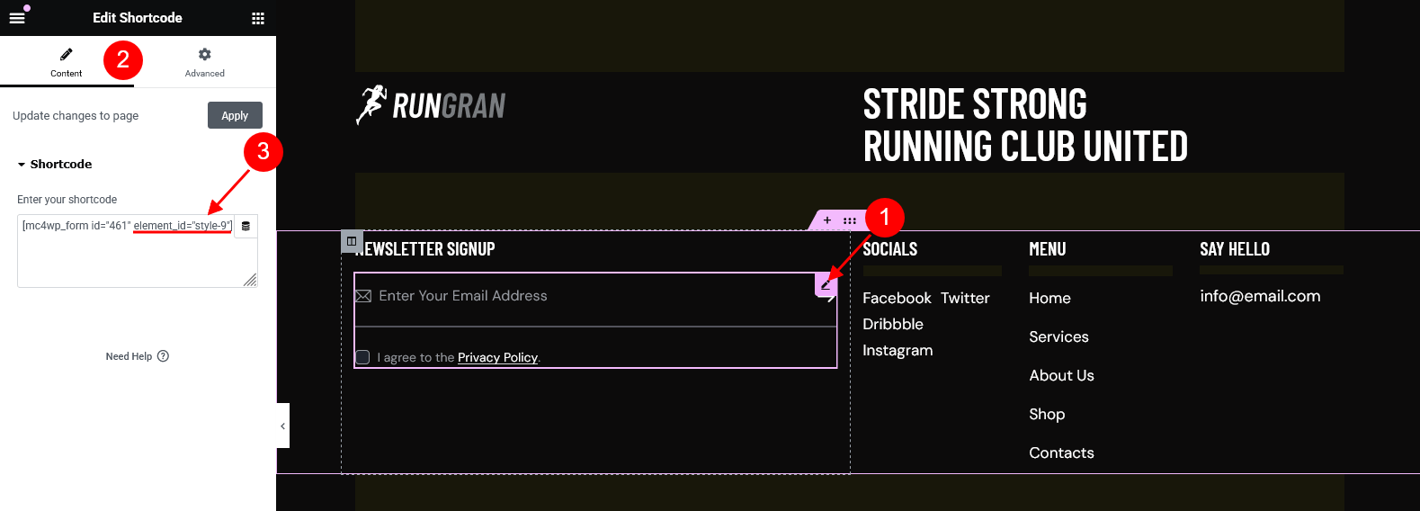Screen dimensions: 1420x511
Task: Switch to the Advanced tab
Action: click(x=205, y=62)
